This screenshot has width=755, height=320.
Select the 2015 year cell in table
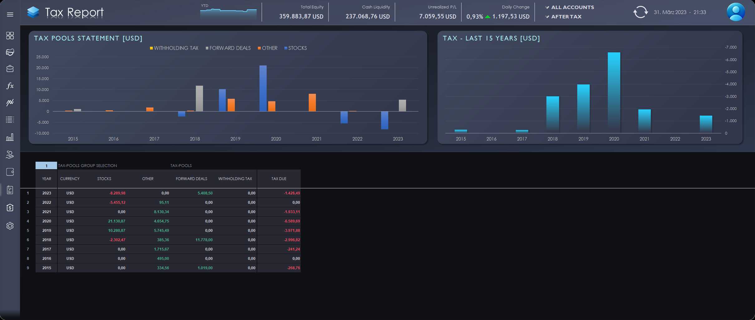pos(46,268)
